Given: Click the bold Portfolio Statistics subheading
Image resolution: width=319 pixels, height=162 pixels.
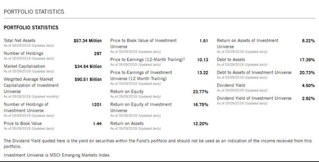Looking at the screenshot, I should coord(31,27).
